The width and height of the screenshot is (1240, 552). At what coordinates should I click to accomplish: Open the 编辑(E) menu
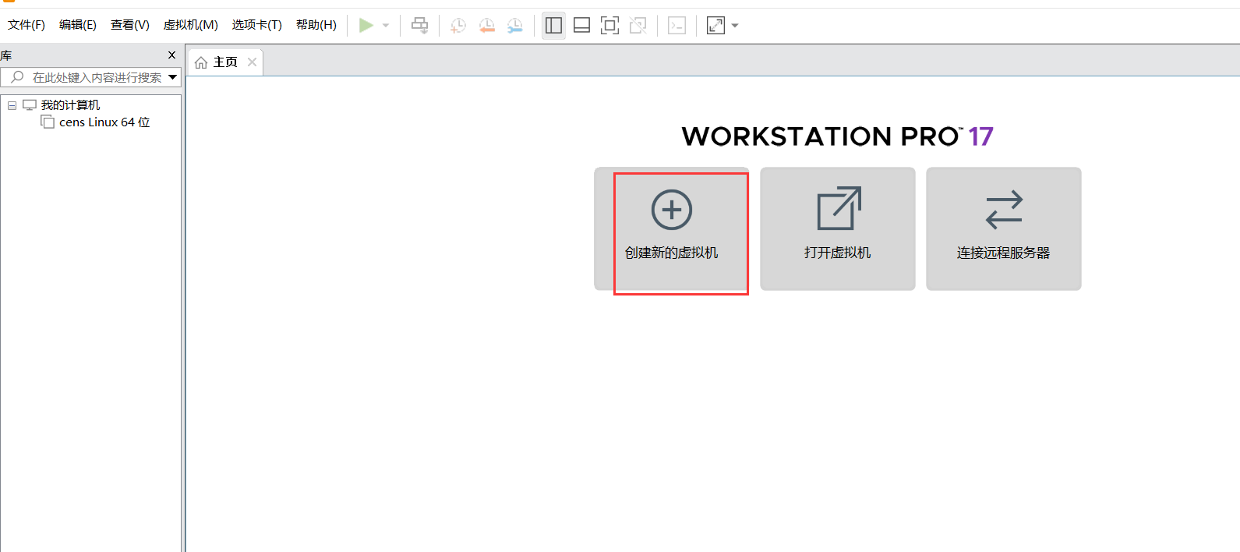(78, 25)
